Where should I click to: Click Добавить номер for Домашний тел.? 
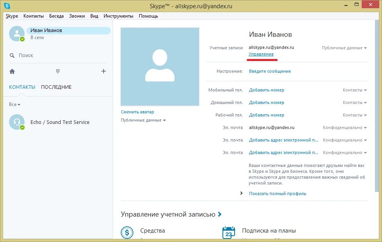pos(267,102)
